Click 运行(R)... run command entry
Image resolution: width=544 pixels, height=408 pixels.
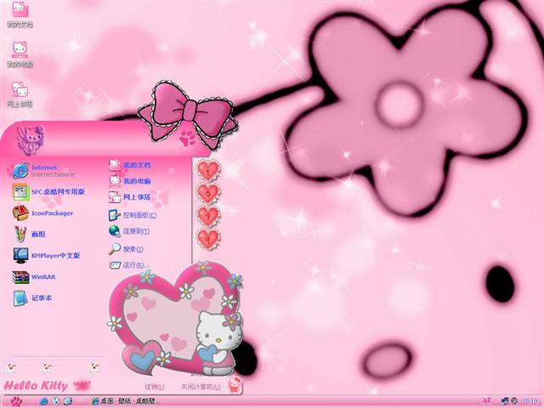click(x=130, y=265)
